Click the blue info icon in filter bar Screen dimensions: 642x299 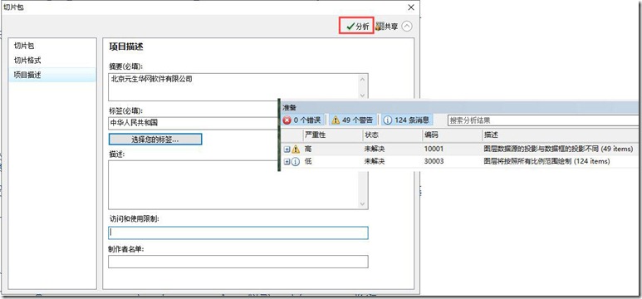tap(388, 120)
